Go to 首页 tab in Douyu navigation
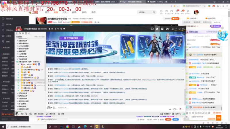230x129 pixels. click(x=47, y=12)
